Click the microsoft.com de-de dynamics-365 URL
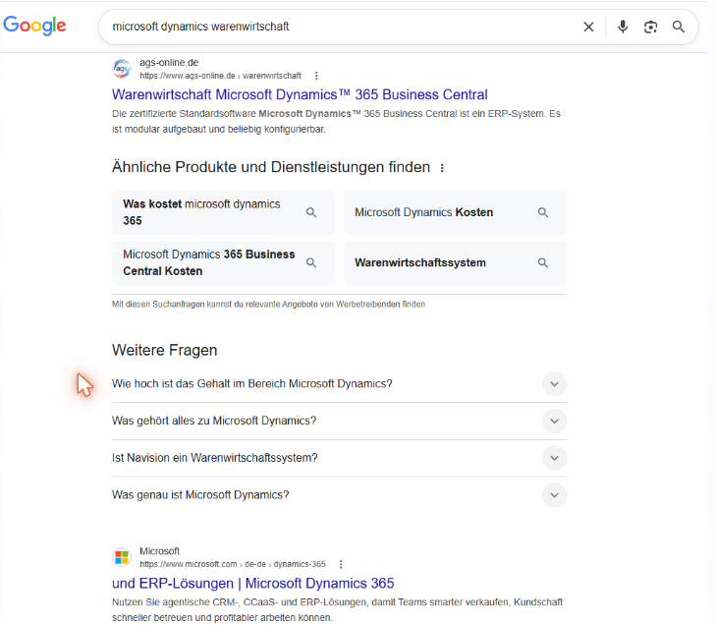The image size is (716, 625). [x=233, y=564]
